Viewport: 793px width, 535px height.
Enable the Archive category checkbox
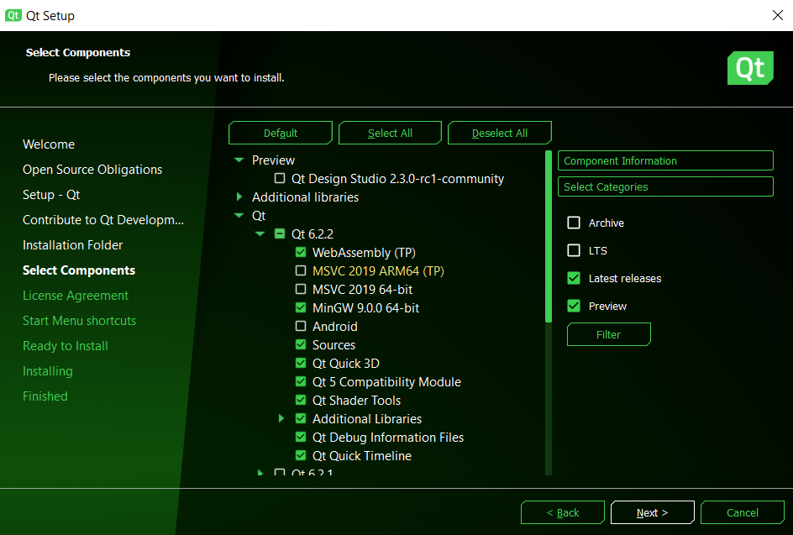point(574,223)
